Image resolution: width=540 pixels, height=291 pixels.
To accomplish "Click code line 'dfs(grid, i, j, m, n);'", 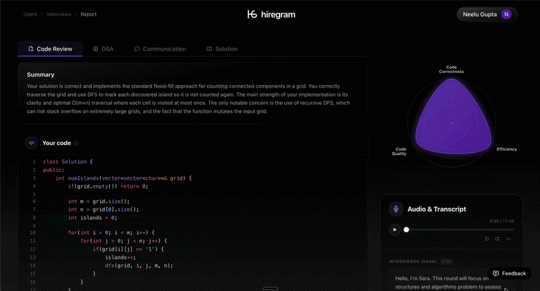I will [139, 265].
